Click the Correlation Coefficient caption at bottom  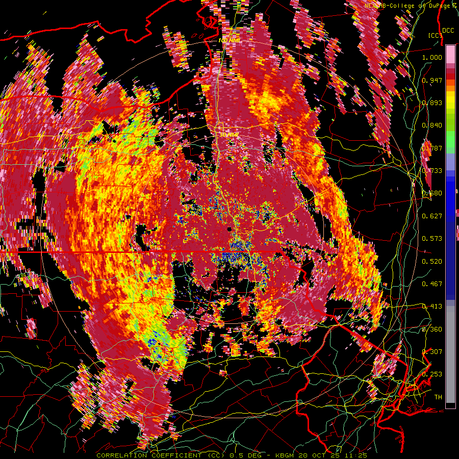[232, 455]
